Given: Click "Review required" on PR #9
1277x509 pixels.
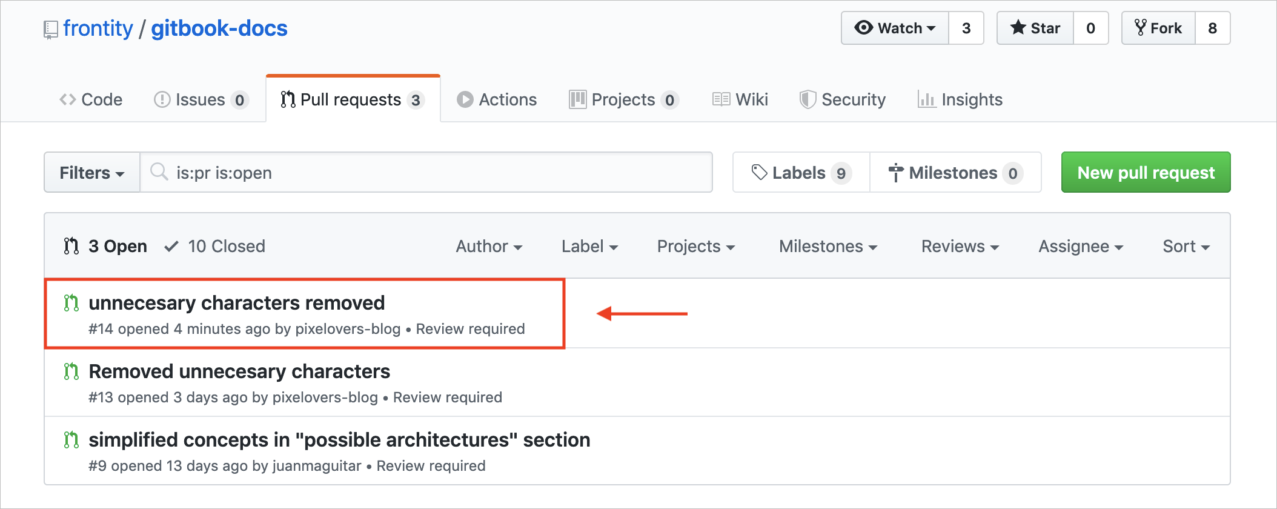Looking at the screenshot, I should pyautogui.click(x=431, y=466).
